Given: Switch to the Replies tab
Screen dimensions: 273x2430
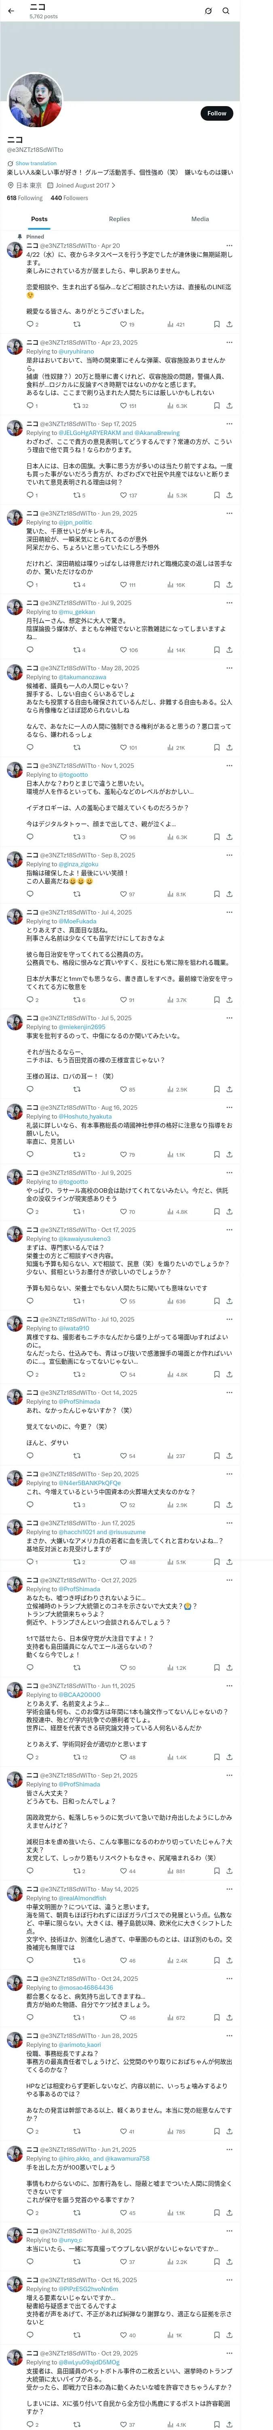Looking at the screenshot, I should click(120, 219).
